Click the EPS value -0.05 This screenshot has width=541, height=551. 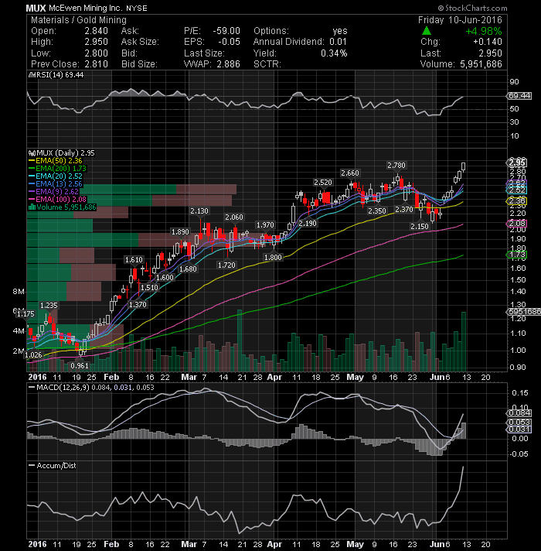[229, 42]
